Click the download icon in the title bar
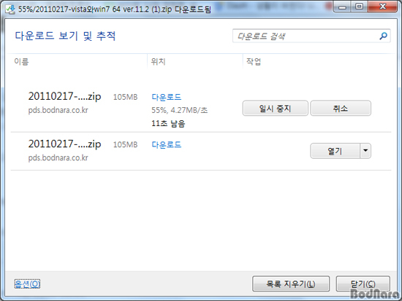Viewport: 402px width, 301px height. tap(10, 9)
